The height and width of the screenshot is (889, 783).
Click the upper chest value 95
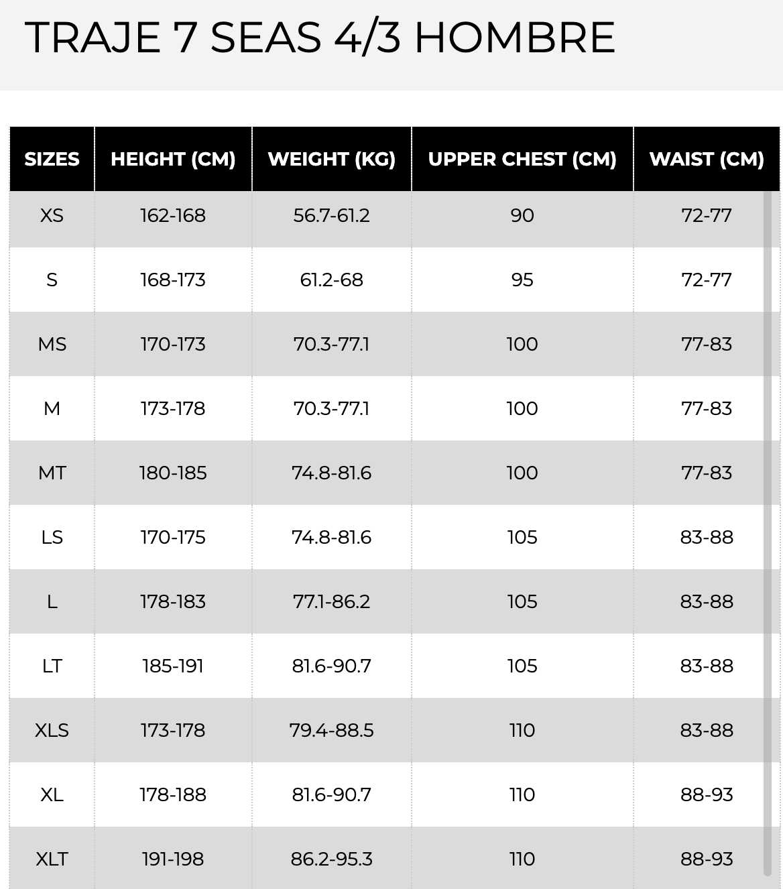click(x=522, y=280)
